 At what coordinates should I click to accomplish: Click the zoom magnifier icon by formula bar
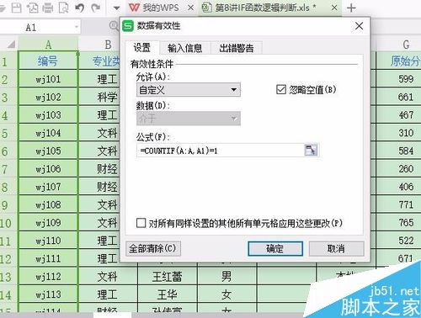click(114, 26)
